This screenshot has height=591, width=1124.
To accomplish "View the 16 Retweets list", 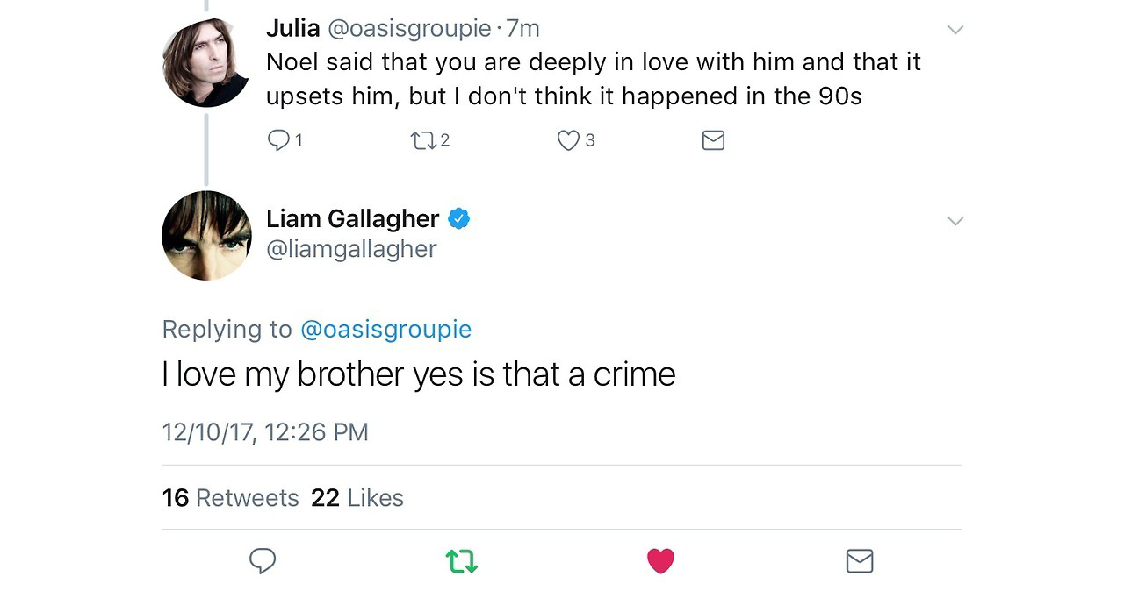I will click(231, 498).
